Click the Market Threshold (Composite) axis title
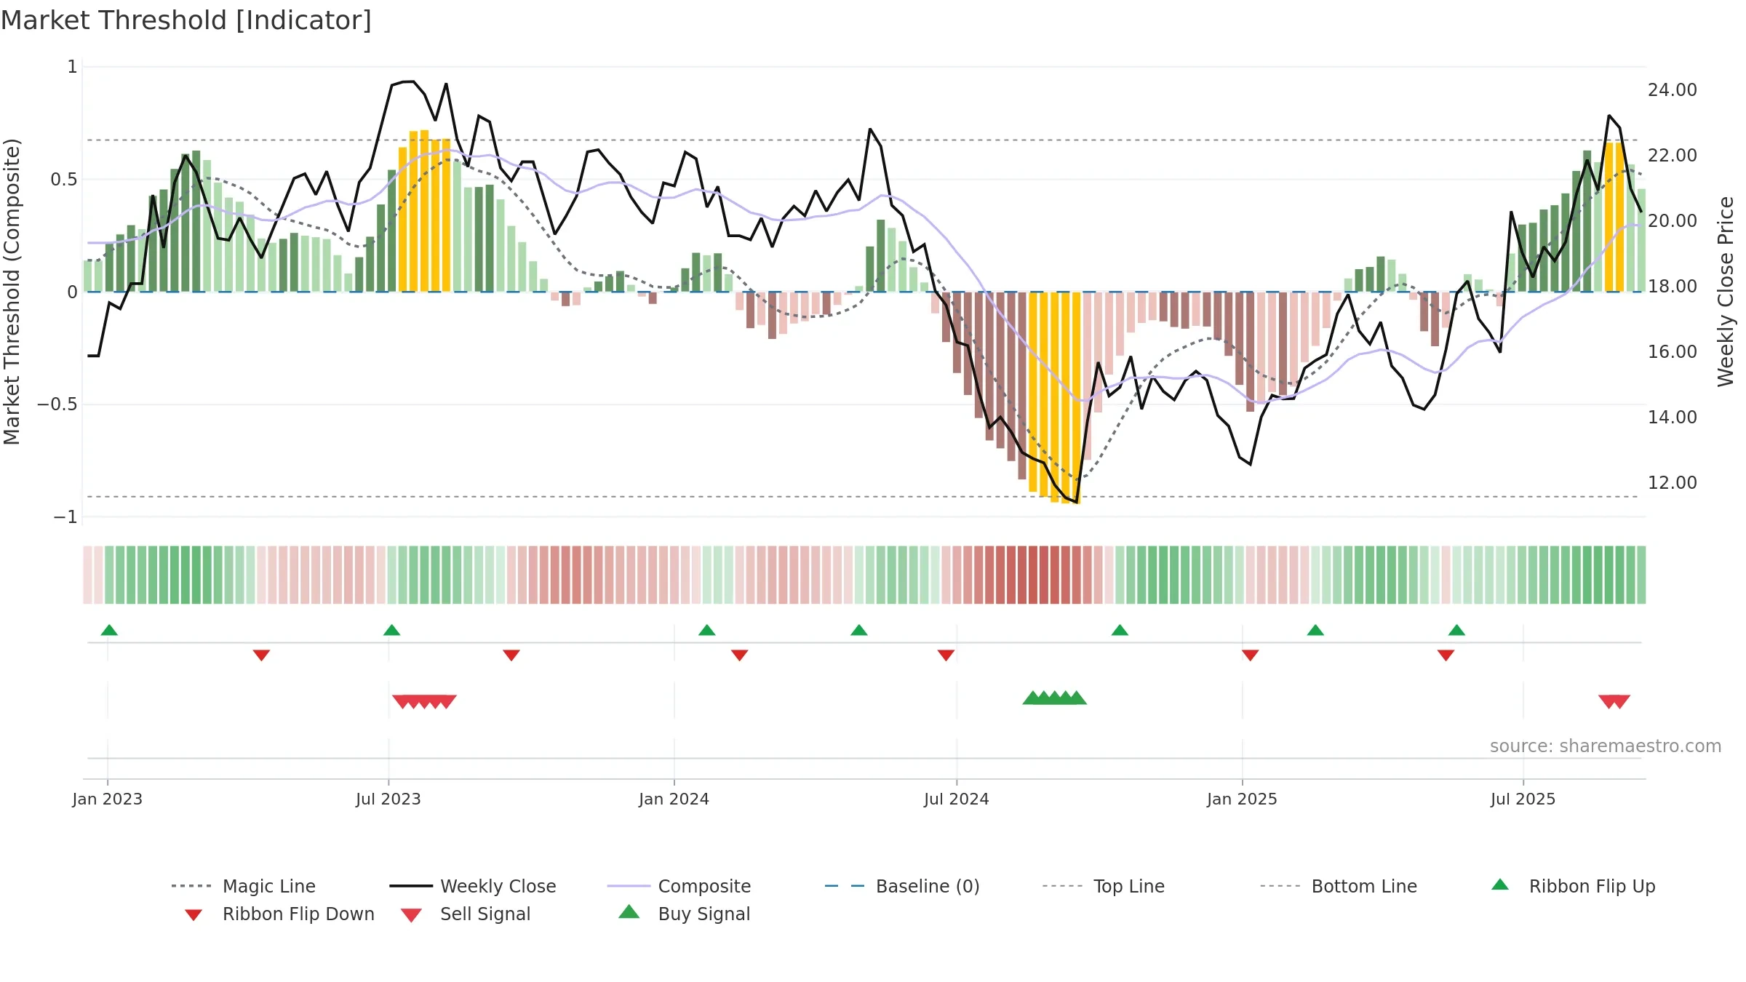The width and height of the screenshot is (1746, 982). [12, 291]
